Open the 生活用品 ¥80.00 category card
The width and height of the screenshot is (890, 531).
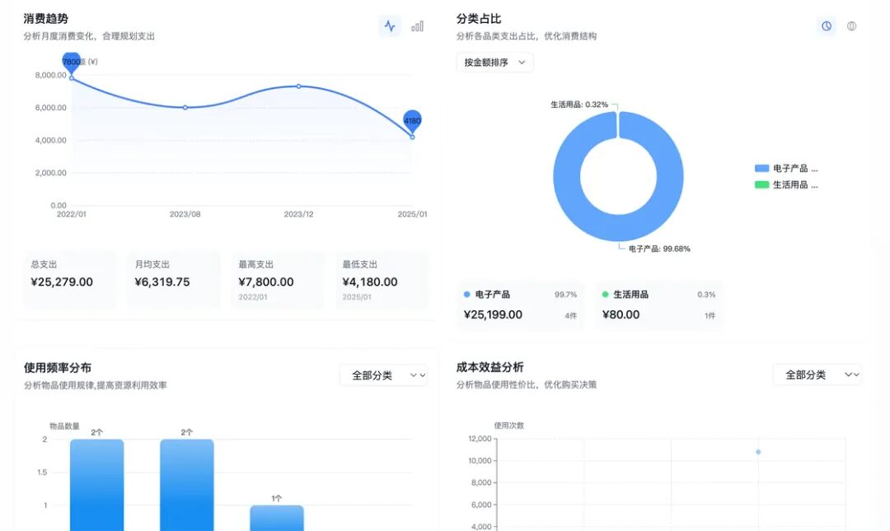[x=659, y=305]
